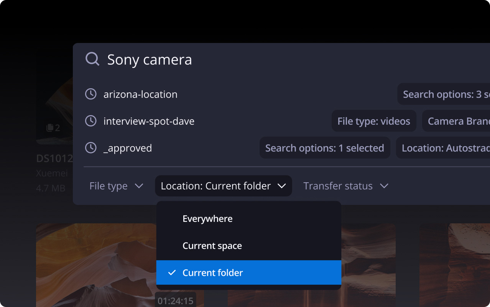Select recent search arizona-location
Image resolution: width=490 pixels, height=307 pixels.
140,94
